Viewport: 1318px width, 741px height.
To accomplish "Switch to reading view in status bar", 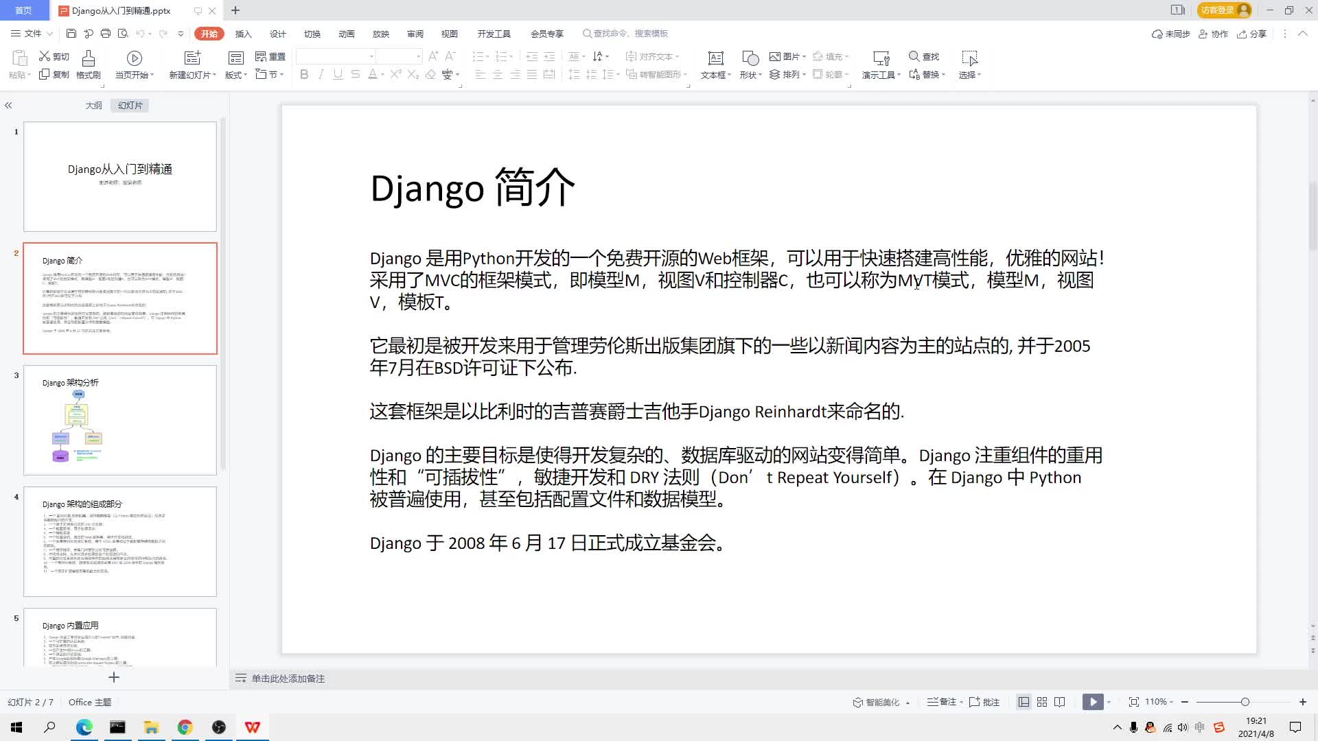I will point(1060,702).
